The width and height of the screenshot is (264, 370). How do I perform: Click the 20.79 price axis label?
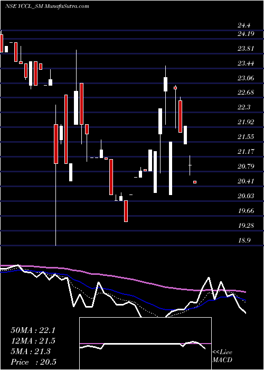click(x=246, y=166)
